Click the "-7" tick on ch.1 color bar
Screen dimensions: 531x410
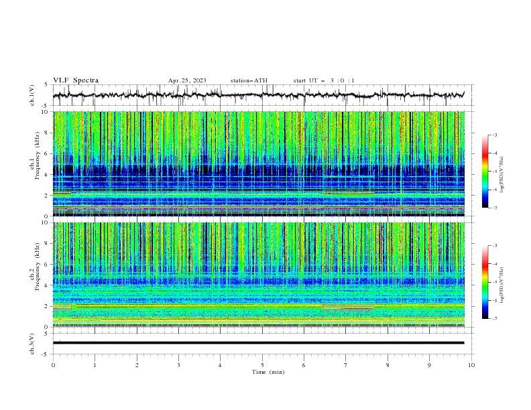click(x=494, y=208)
